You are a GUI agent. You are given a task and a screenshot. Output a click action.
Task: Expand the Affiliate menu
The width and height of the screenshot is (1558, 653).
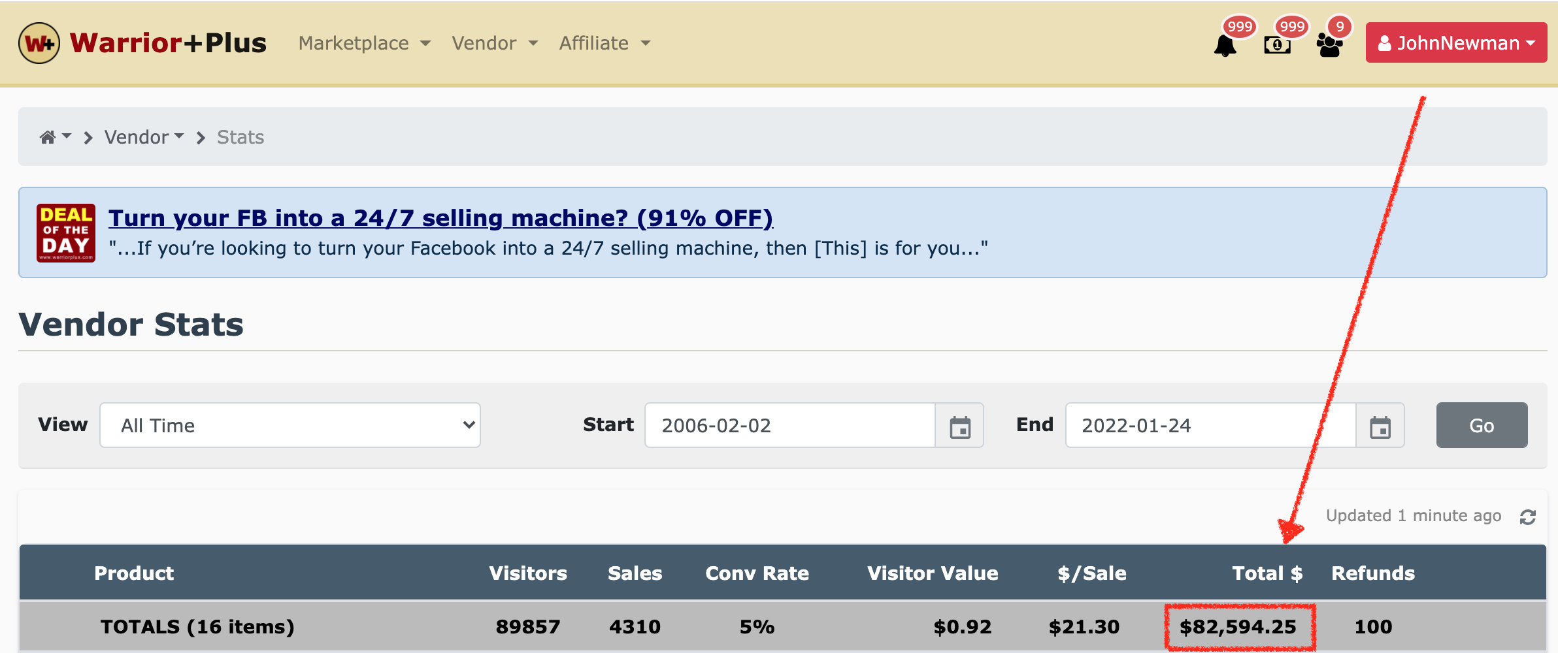pos(605,43)
